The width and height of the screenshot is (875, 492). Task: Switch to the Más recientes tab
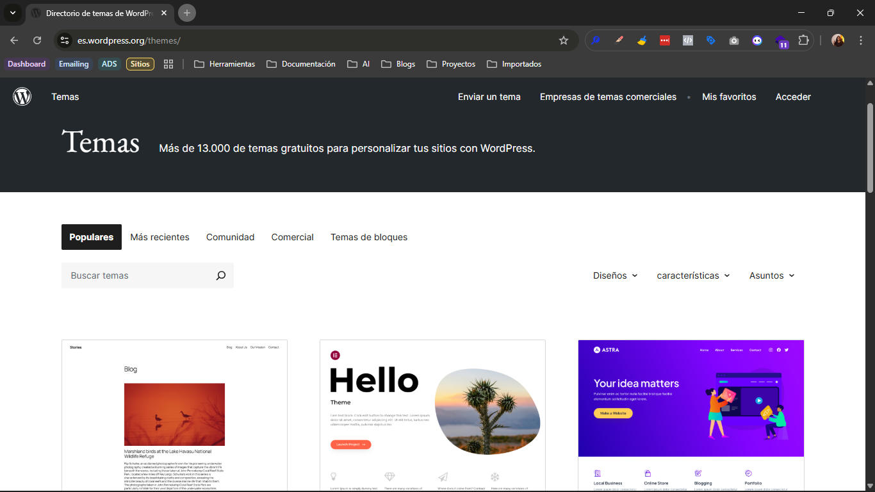click(159, 237)
